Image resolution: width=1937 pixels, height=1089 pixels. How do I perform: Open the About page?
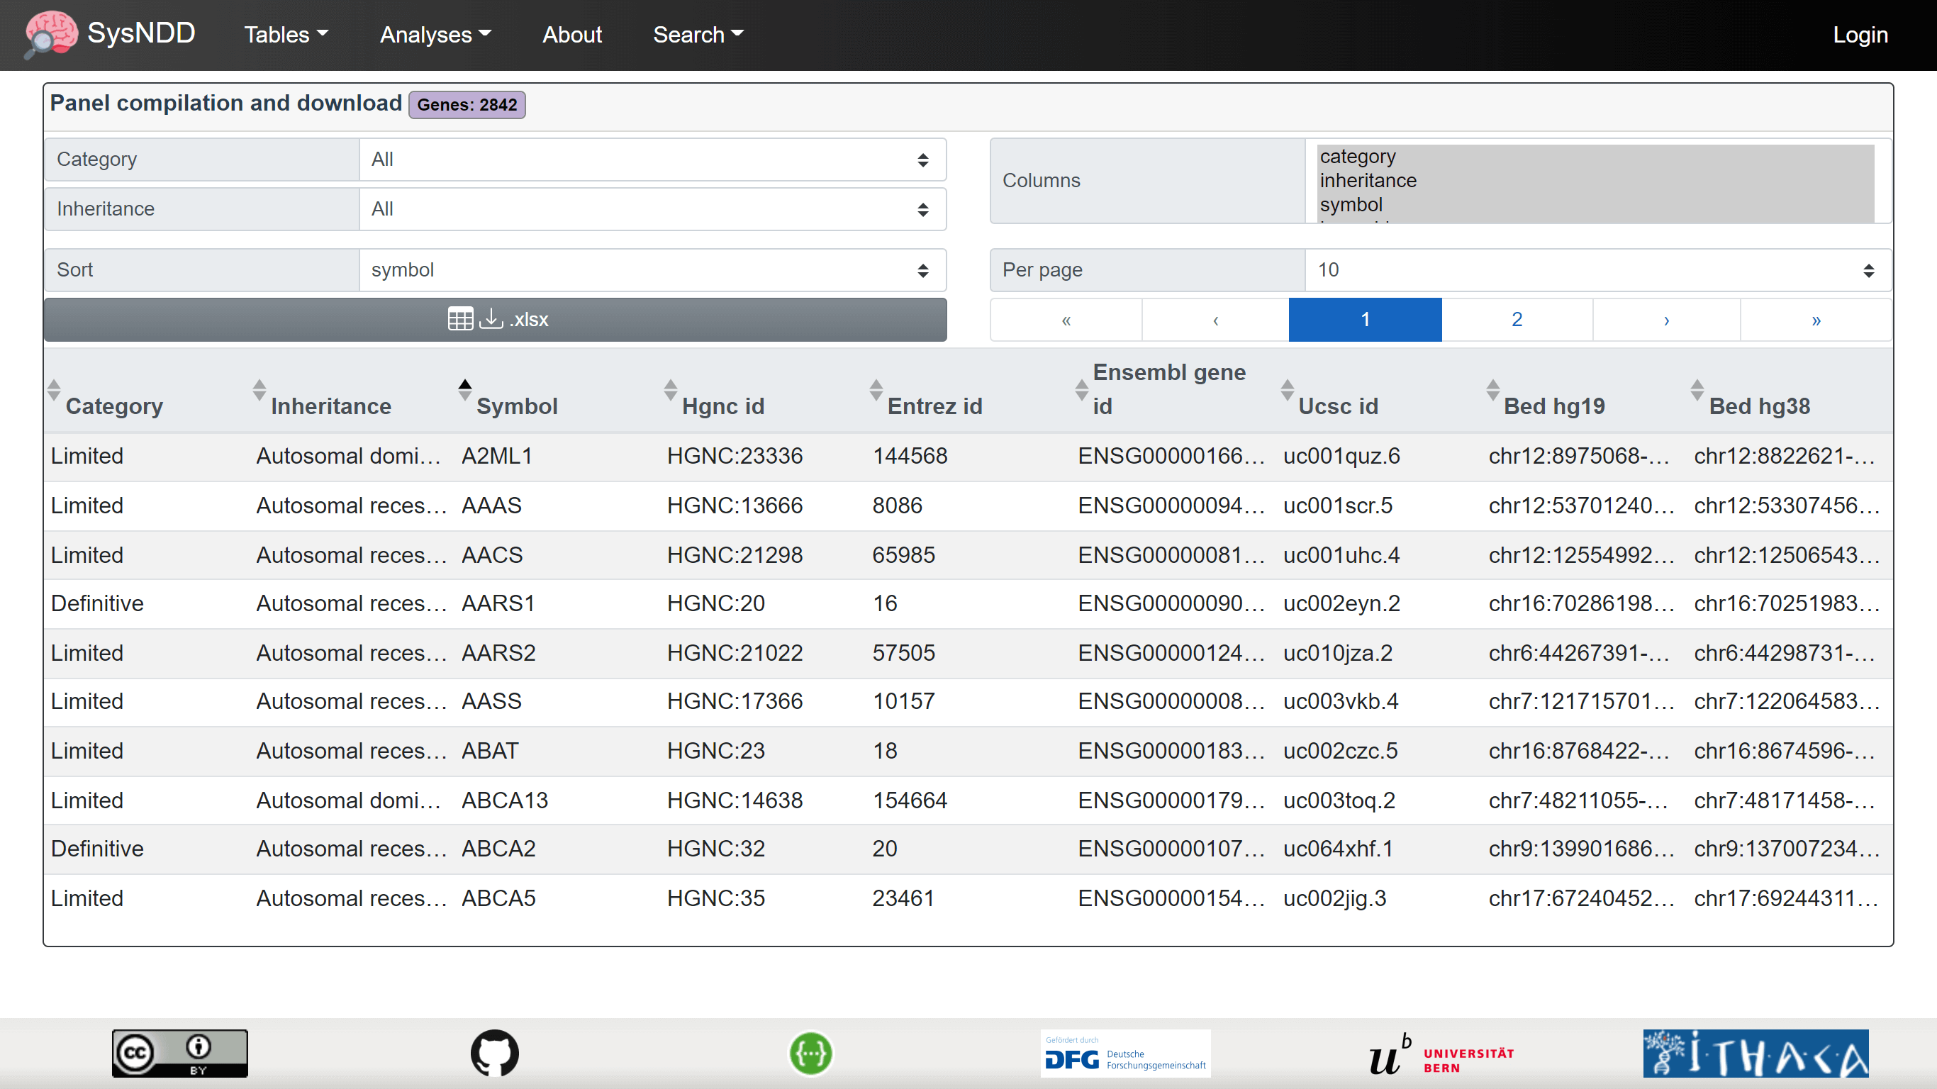coord(572,35)
